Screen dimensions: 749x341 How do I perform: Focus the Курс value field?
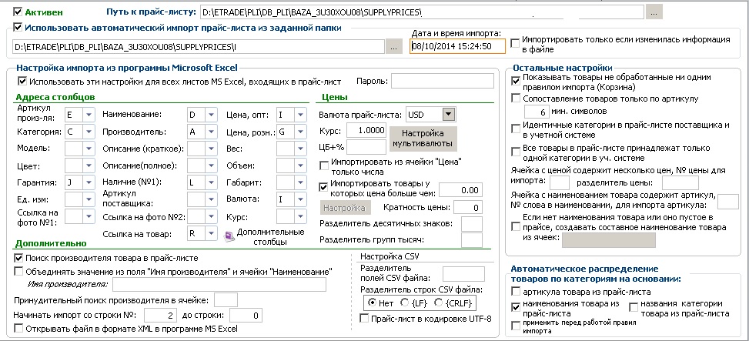tap(366, 130)
